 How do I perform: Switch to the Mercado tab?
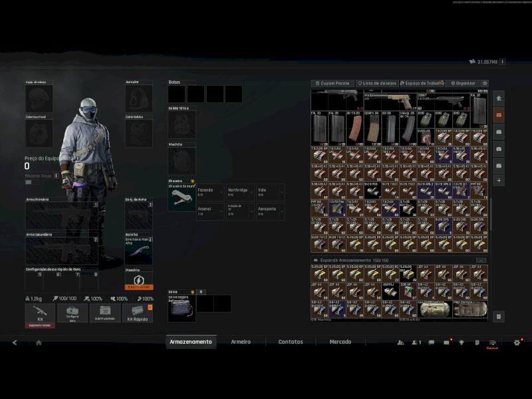(x=340, y=342)
